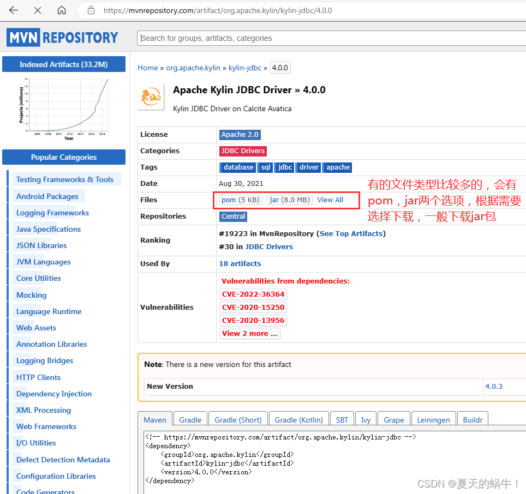This screenshot has width=526, height=494.
Task: Open the Central repository badge
Action: click(x=233, y=216)
